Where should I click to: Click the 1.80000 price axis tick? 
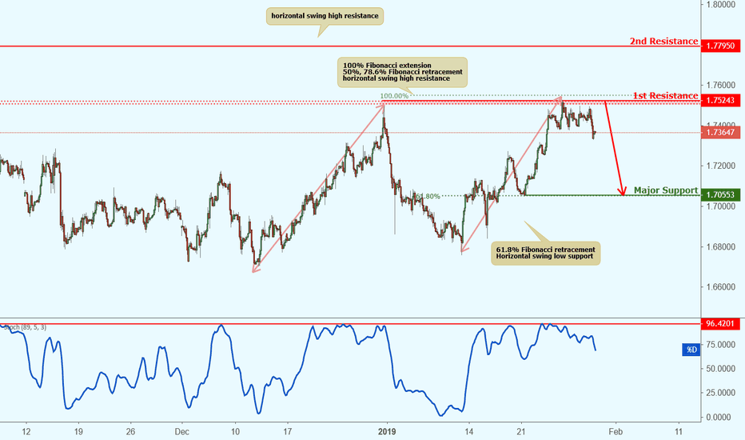[721, 4]
